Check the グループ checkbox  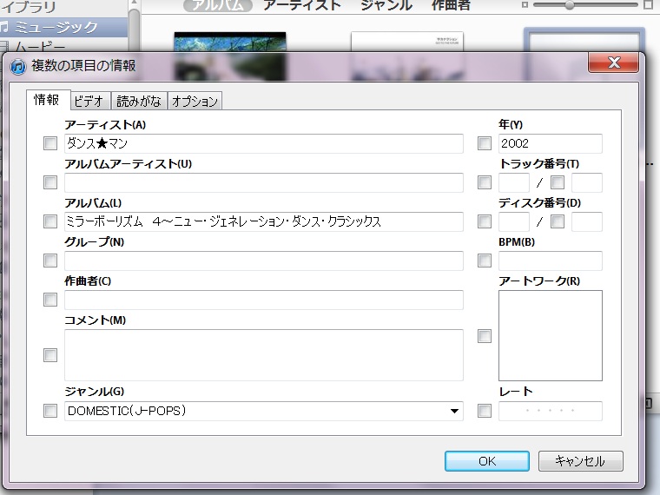[x=50, y=261]
